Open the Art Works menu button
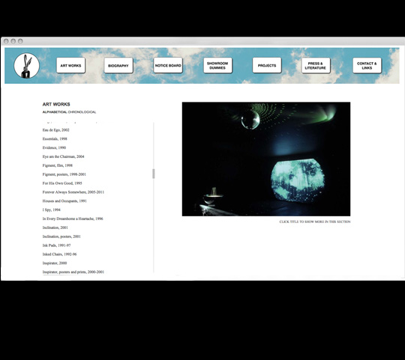The width and height of the screenshot is (405, 360). pos(70,65)
